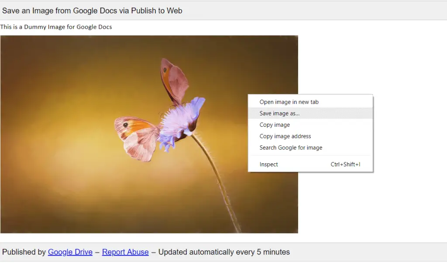The width and height of the screenshot is (447, 263).
Task: Click the gray header bar area
Action: tap(306, 10)
